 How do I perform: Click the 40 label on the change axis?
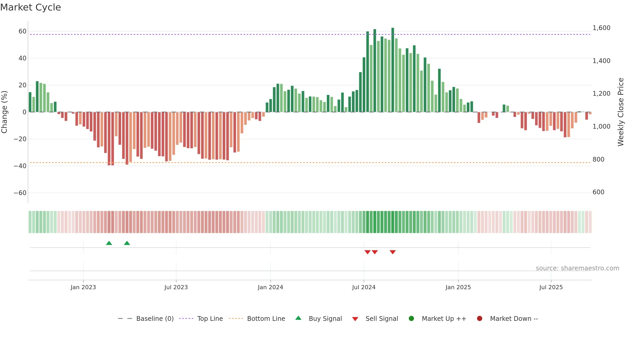(x=23, y=58)
